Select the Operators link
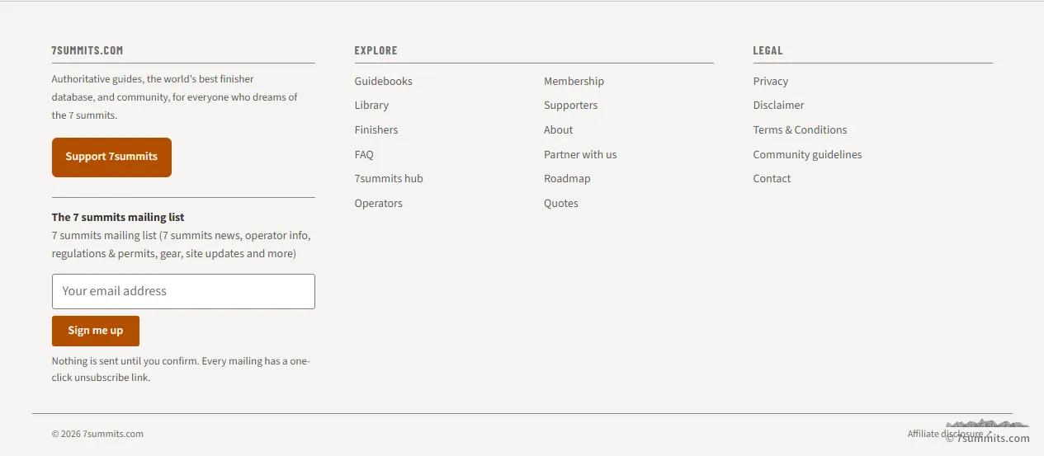 [379, 204]
